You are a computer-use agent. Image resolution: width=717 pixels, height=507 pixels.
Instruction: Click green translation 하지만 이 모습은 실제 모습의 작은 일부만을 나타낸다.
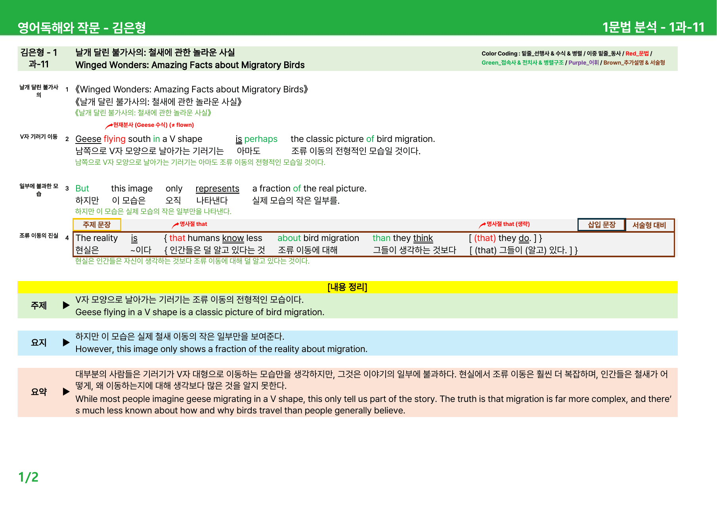153,212
